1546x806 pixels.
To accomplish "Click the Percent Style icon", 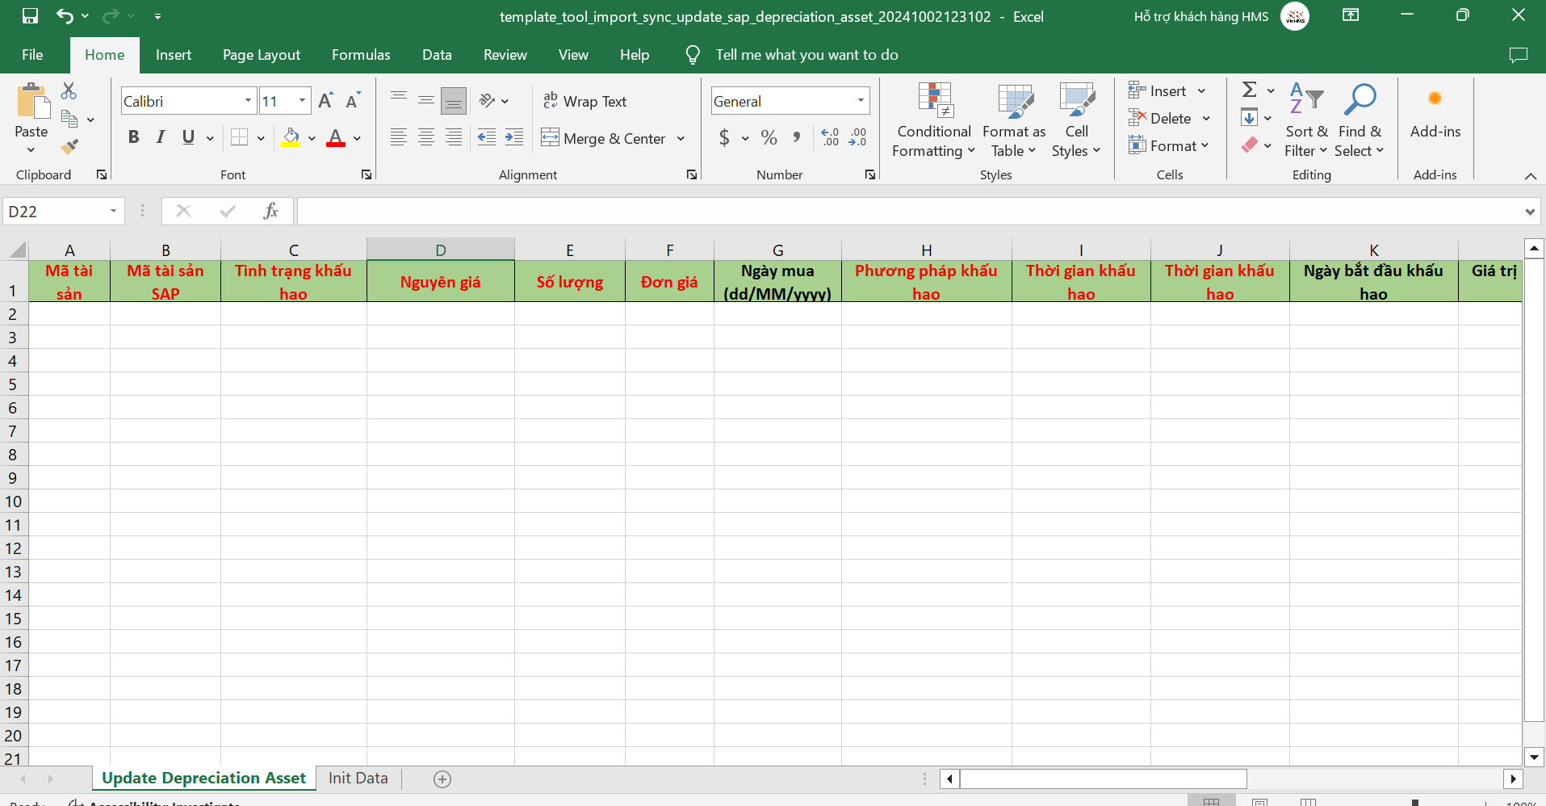I will click(769, 138).
